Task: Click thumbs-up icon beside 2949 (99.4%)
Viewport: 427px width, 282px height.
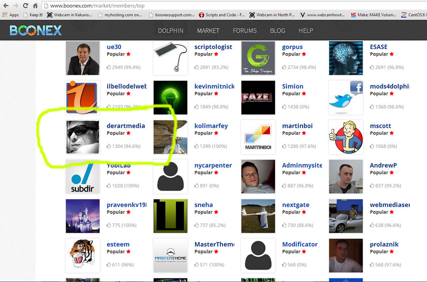Action: (x=109, y=67)
